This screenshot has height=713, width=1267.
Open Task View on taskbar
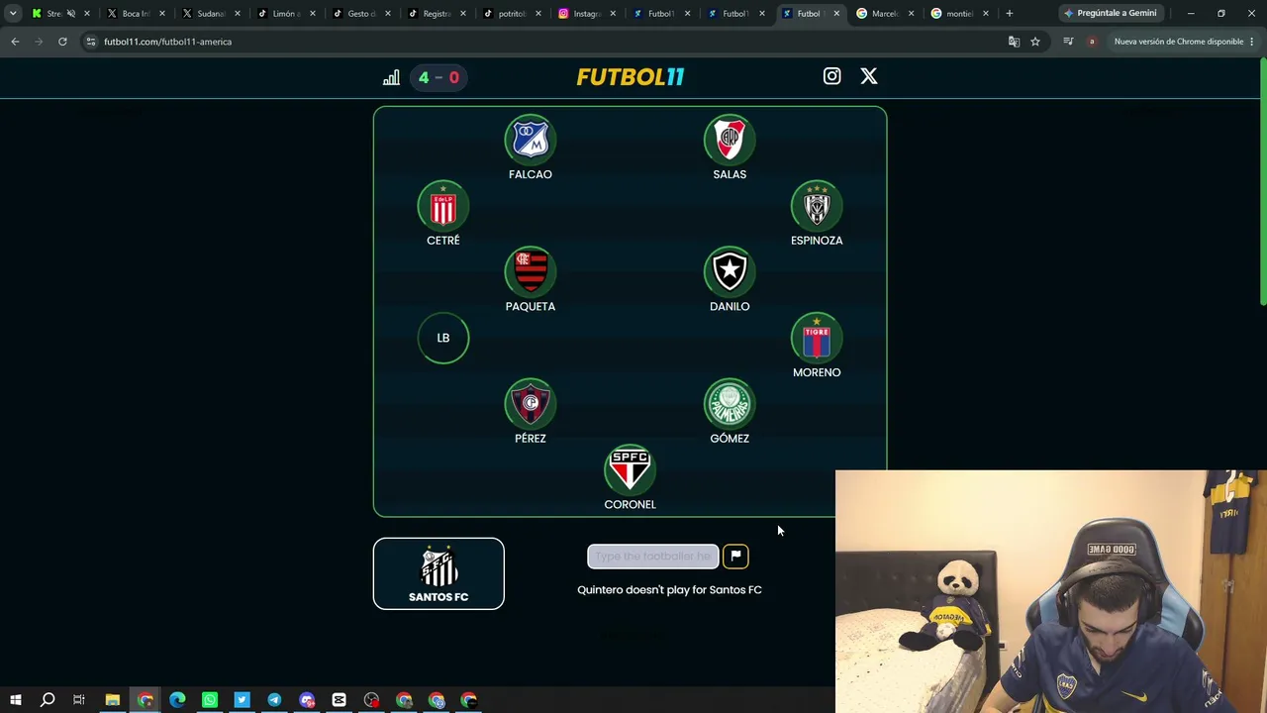point(79,700)
